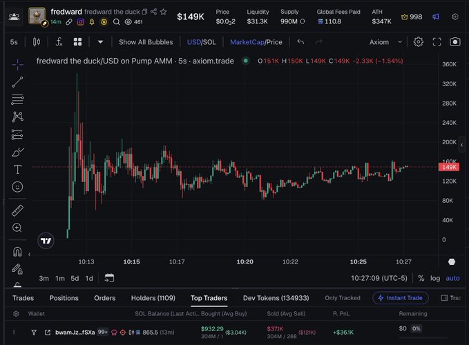Set time range to 5d
This screenshot has width=469, height=345.
point(75,278)
